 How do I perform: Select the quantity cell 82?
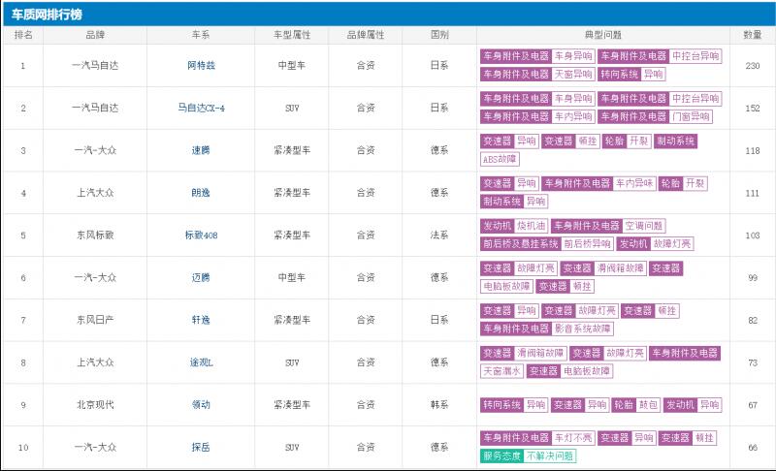pyautogui.click(x=753, y=320)
